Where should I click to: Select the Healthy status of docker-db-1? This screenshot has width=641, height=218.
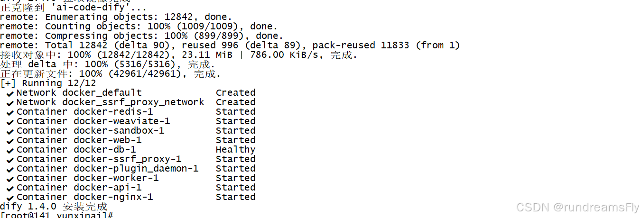236,150
